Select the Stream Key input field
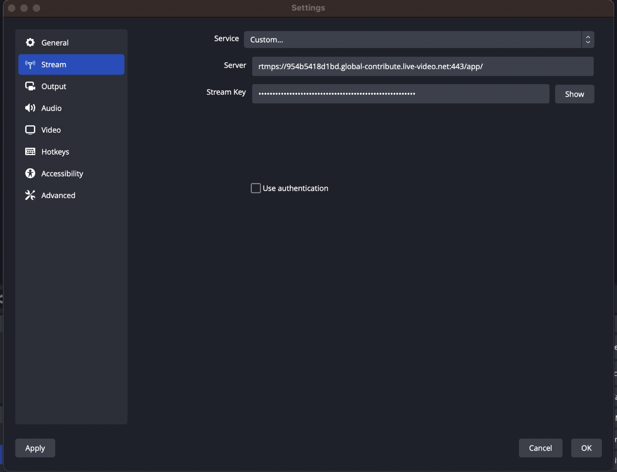The height and width of the screenshot is (472, 617). [x=401, y=94]
